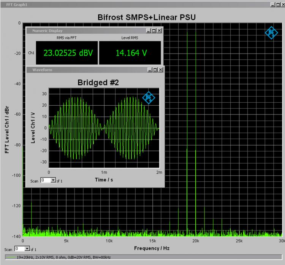Click the R&S logo in FFT graph
The image size is (285, 265).
coord(271,33)
